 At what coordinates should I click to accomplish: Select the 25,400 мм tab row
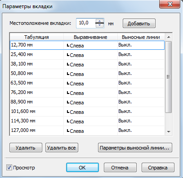tap(87, 54)
